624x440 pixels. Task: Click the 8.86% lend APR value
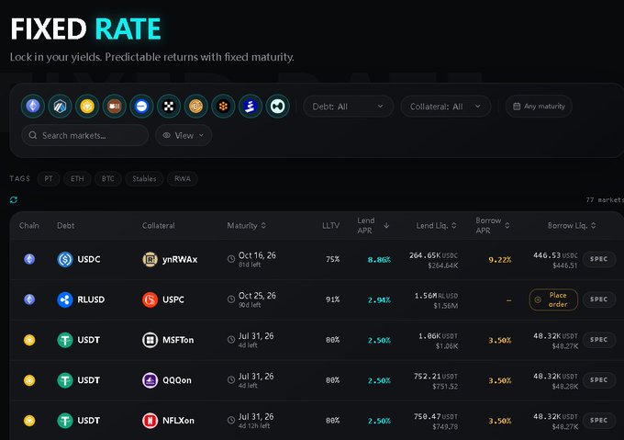pyautogui.click(x=379, y=260)
